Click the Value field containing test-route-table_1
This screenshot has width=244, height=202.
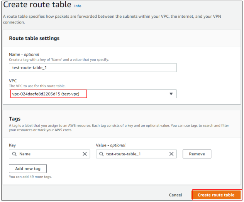point(136,154)
